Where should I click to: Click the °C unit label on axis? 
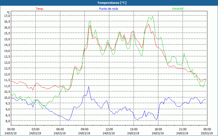[8, 13]
